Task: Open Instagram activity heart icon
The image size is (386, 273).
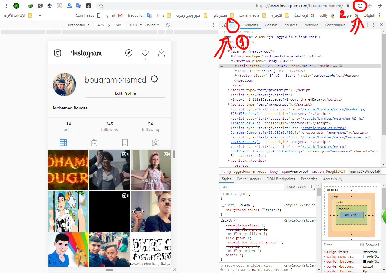Action: pyautogui.click(x=145, y=53)
